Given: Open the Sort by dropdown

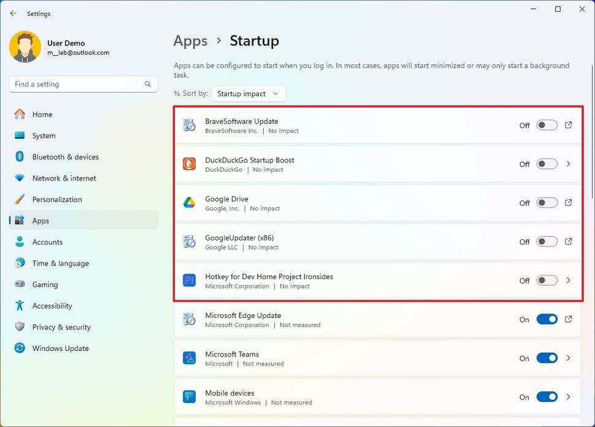Looking at the screenshot, I should [x=248, y=93].
